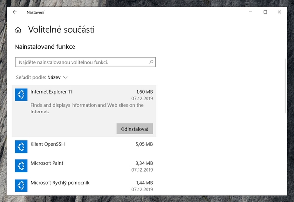The image size is (294, 202).
Task: Click the Internet Explorer 11 puzzle icon
Action: pos(21,94)
